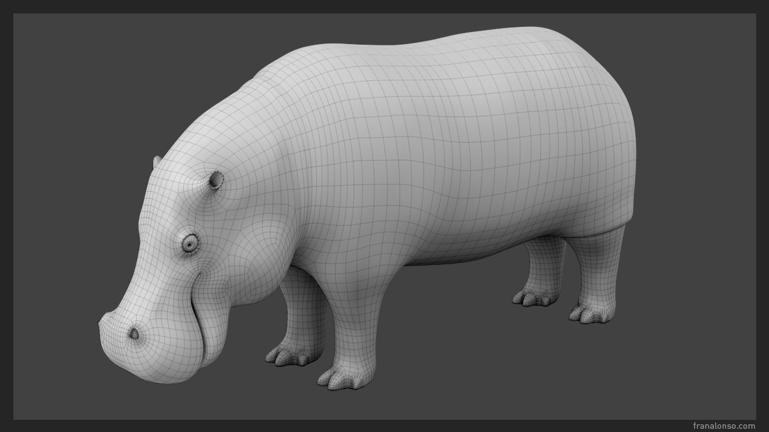This screenshot has width=769, height=432.
Task: Select the center of the hippo's flank
Action: (x=449, y=160)
